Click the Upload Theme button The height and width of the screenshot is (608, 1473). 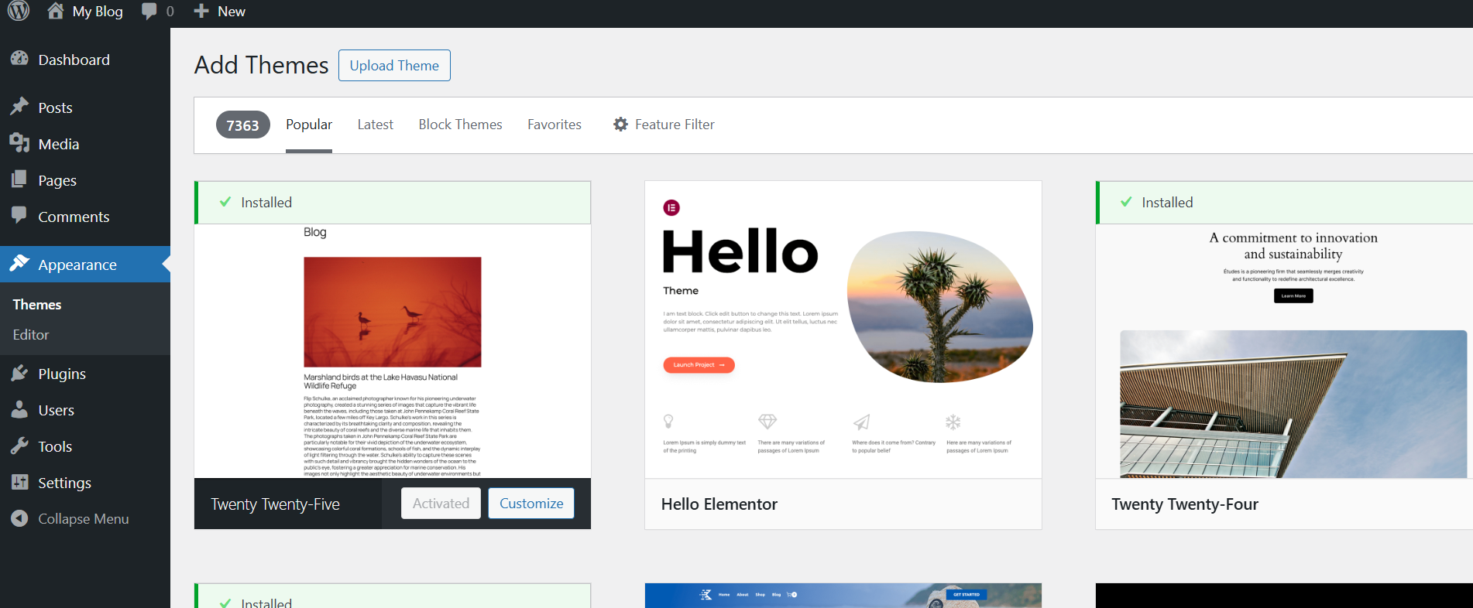point(394,66)
